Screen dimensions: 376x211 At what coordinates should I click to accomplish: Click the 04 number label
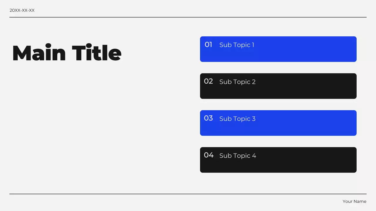click(x=209, y=155)
